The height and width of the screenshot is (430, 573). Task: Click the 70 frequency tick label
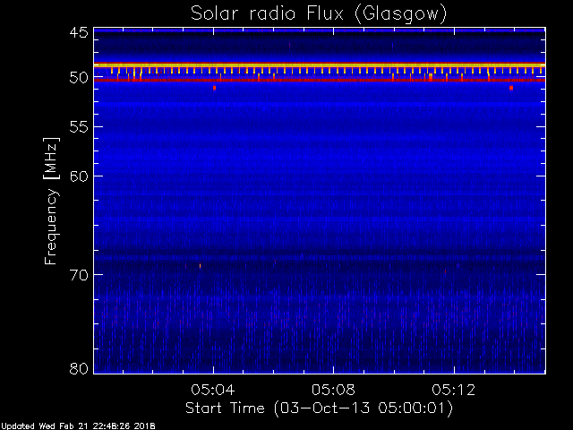point(79,275)
